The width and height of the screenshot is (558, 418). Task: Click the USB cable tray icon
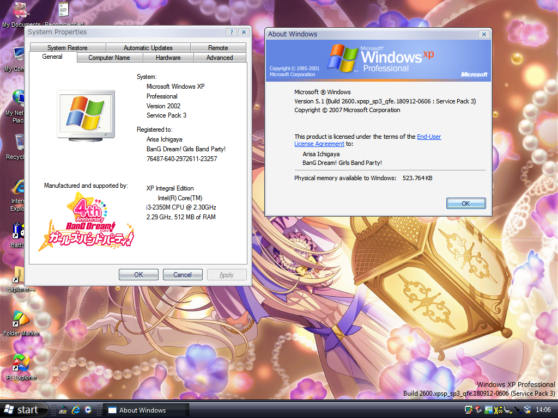coord(508,410)
